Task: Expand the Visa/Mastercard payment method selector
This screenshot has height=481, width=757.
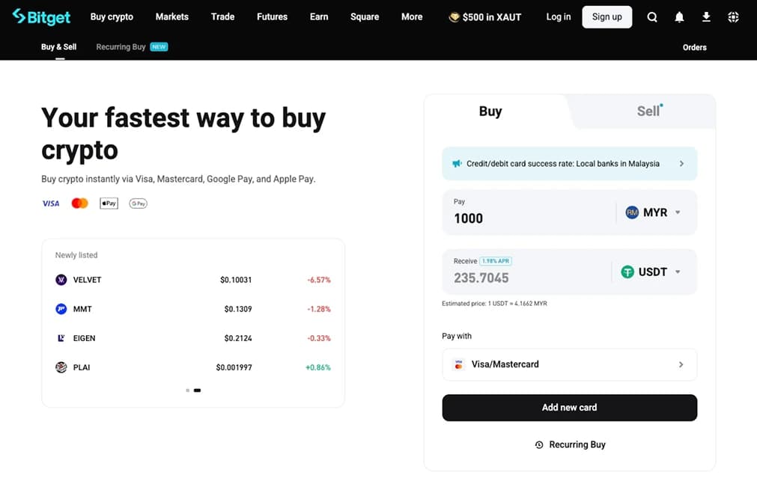Action: point(569,364)
